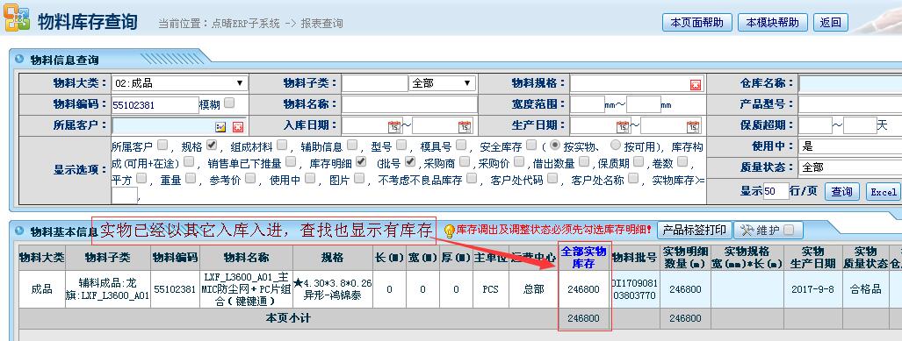The height and width of the screenshot is (341, 902).
Task: Click the red clear icon in 物料规格 field
Action: pyautogui.click(x=696, y=85)
